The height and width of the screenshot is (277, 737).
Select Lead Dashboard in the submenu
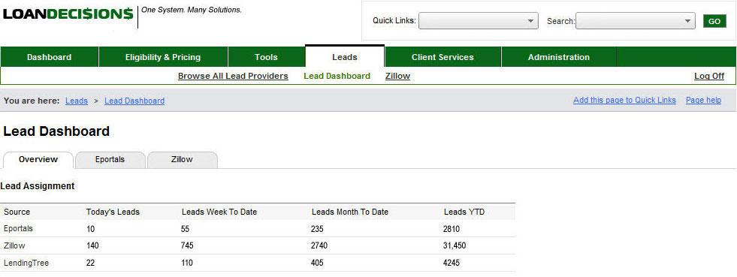[x=337, y=76]
